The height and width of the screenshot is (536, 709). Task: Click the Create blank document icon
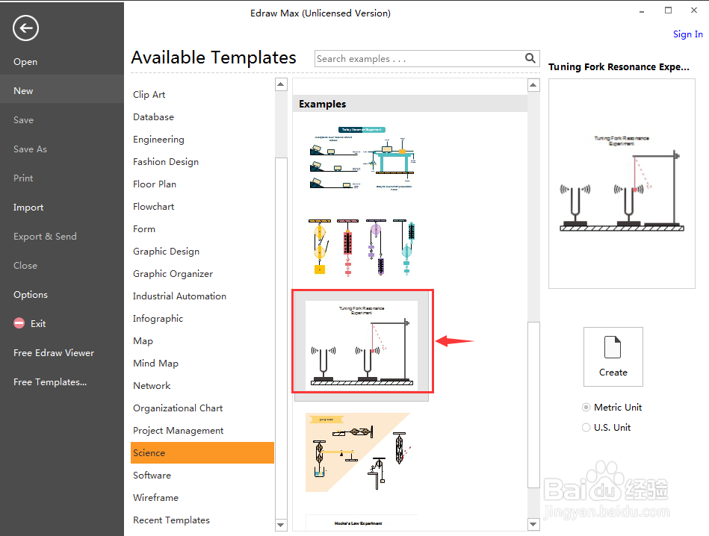[613, 357]
